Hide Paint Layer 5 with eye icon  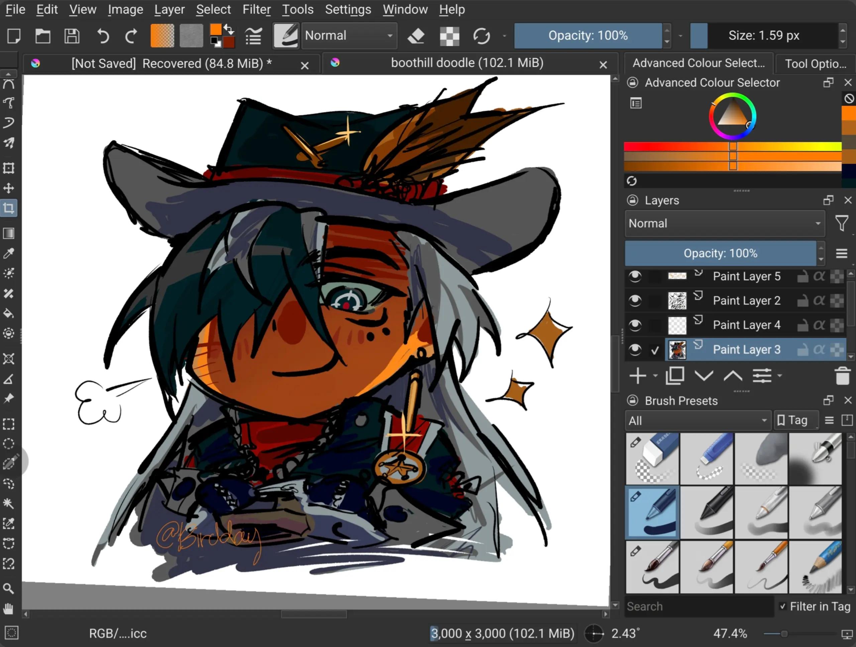click(x=635, y=276)
